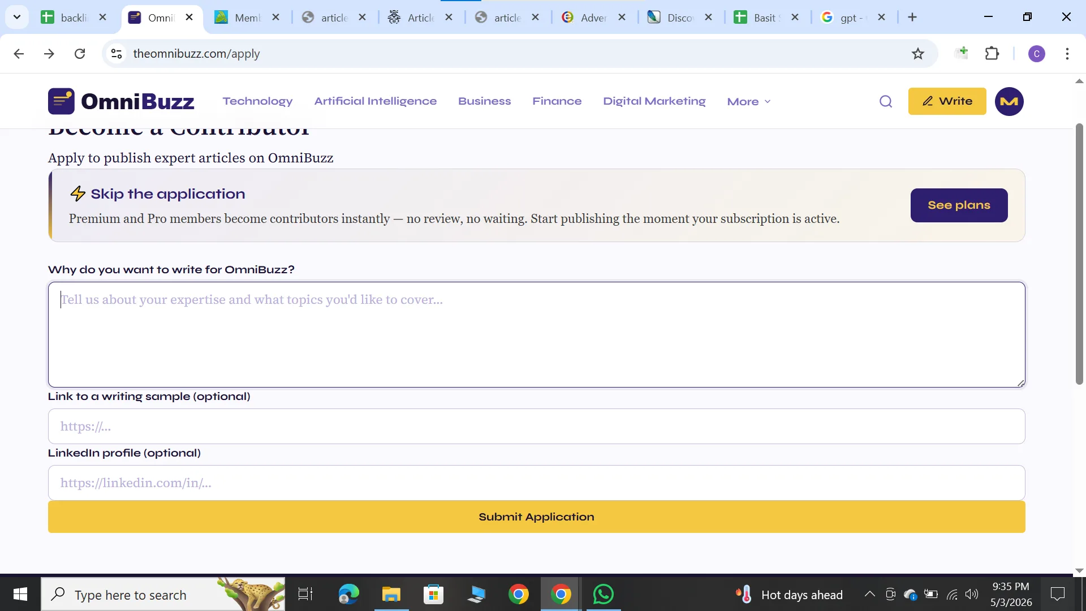1086x611 pixels.
Task: Click the scrollbar down arrow
Action: click(x=1079, y=571)
